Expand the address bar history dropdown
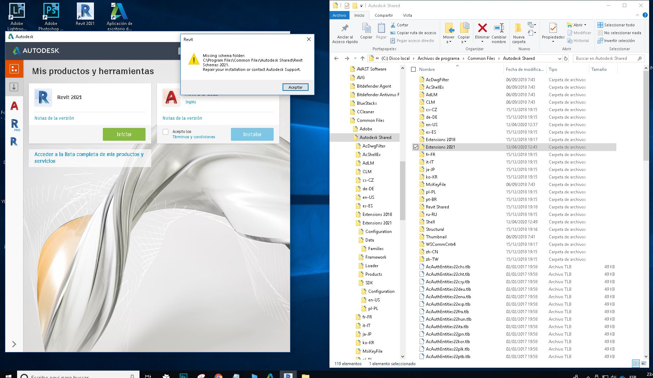 click(x=559, y=58)
